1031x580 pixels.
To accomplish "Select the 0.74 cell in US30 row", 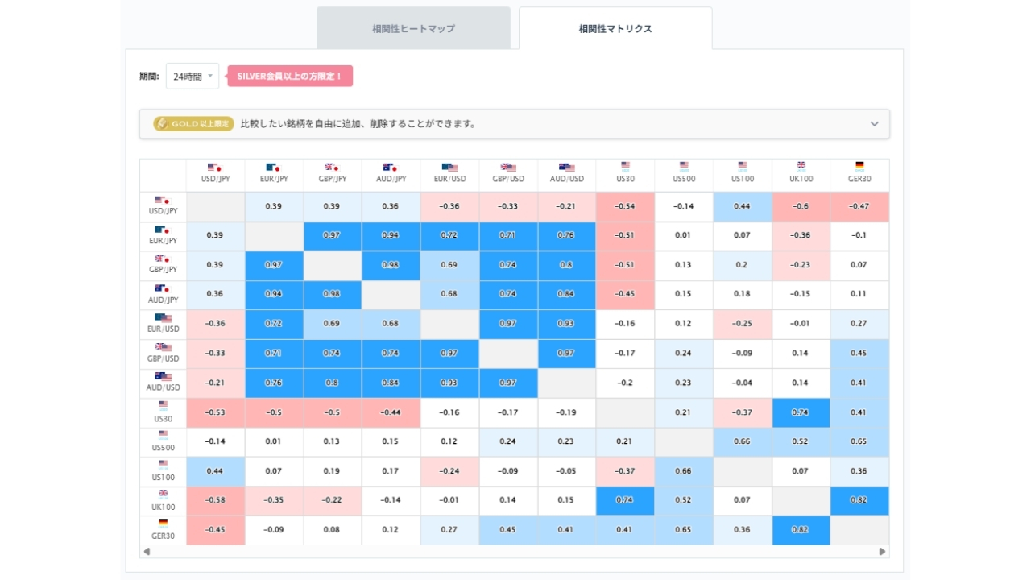I will (x=801, y=412).
